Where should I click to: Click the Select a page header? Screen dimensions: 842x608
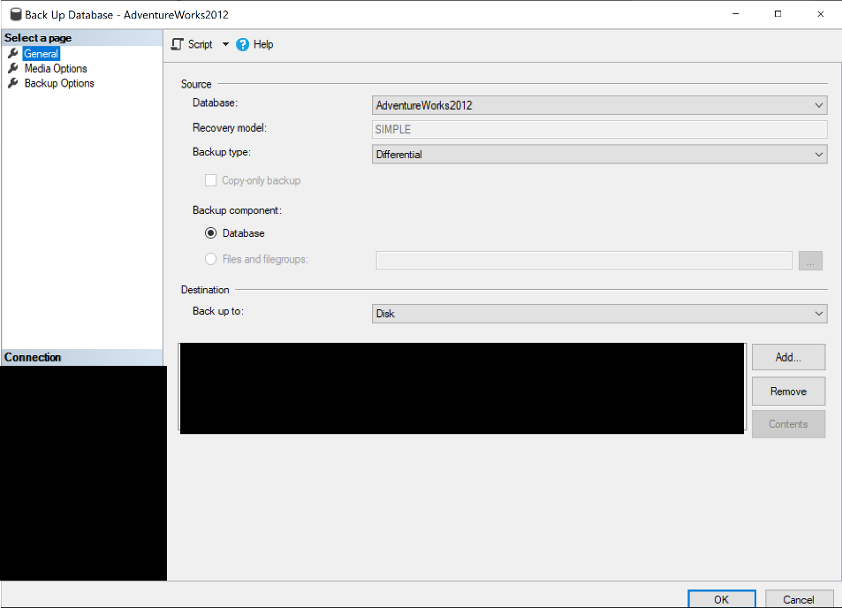[82, 38]
